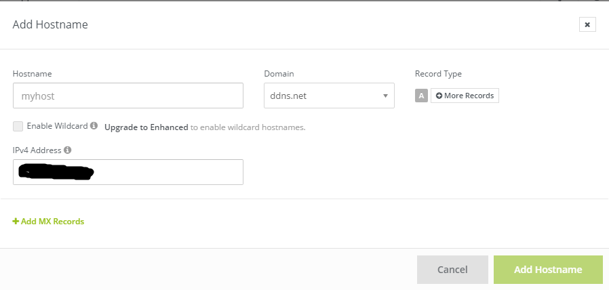Click the IPv4 Address label
Screen dimensions: 609x290
coord(37,150)
